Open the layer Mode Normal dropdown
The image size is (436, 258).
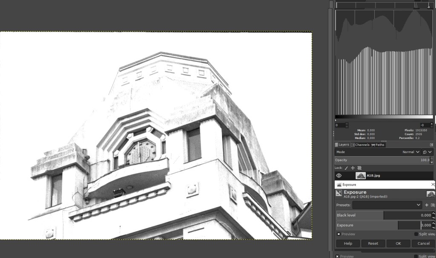click(x=411, y=152)
